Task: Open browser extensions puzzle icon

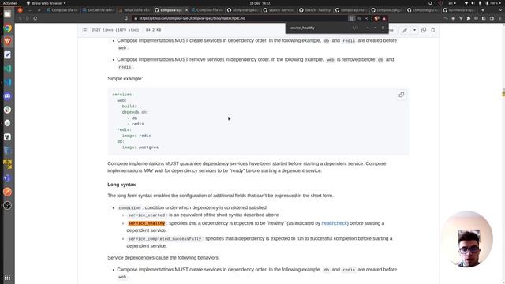Action: click(x=469, y=18)
